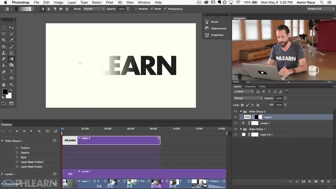Open the Window menu
336x189 pixels.
(x=144, y=3)
